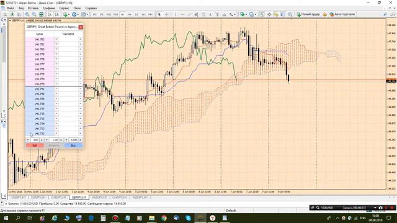Expand new chart dropdown arrow
This screenshot has height=223, width=397.
pos(246,14)
